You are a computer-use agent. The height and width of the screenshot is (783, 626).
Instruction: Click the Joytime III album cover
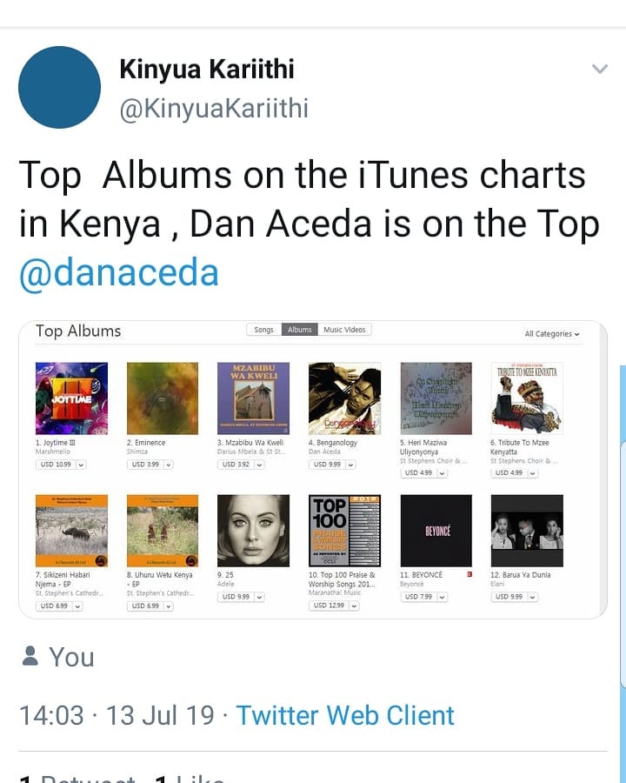[x=71, y=398]
